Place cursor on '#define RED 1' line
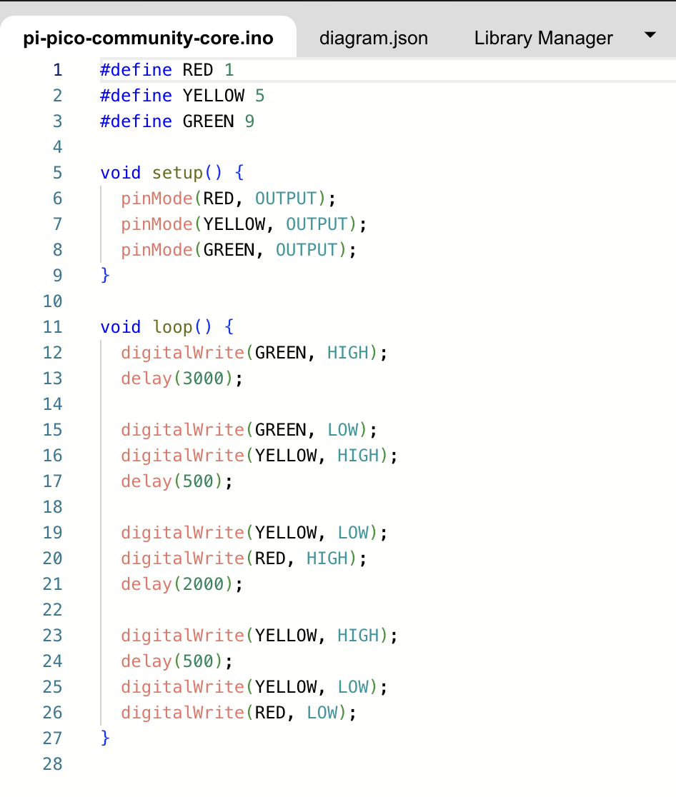The image size is (676, 797). point(166,70)
